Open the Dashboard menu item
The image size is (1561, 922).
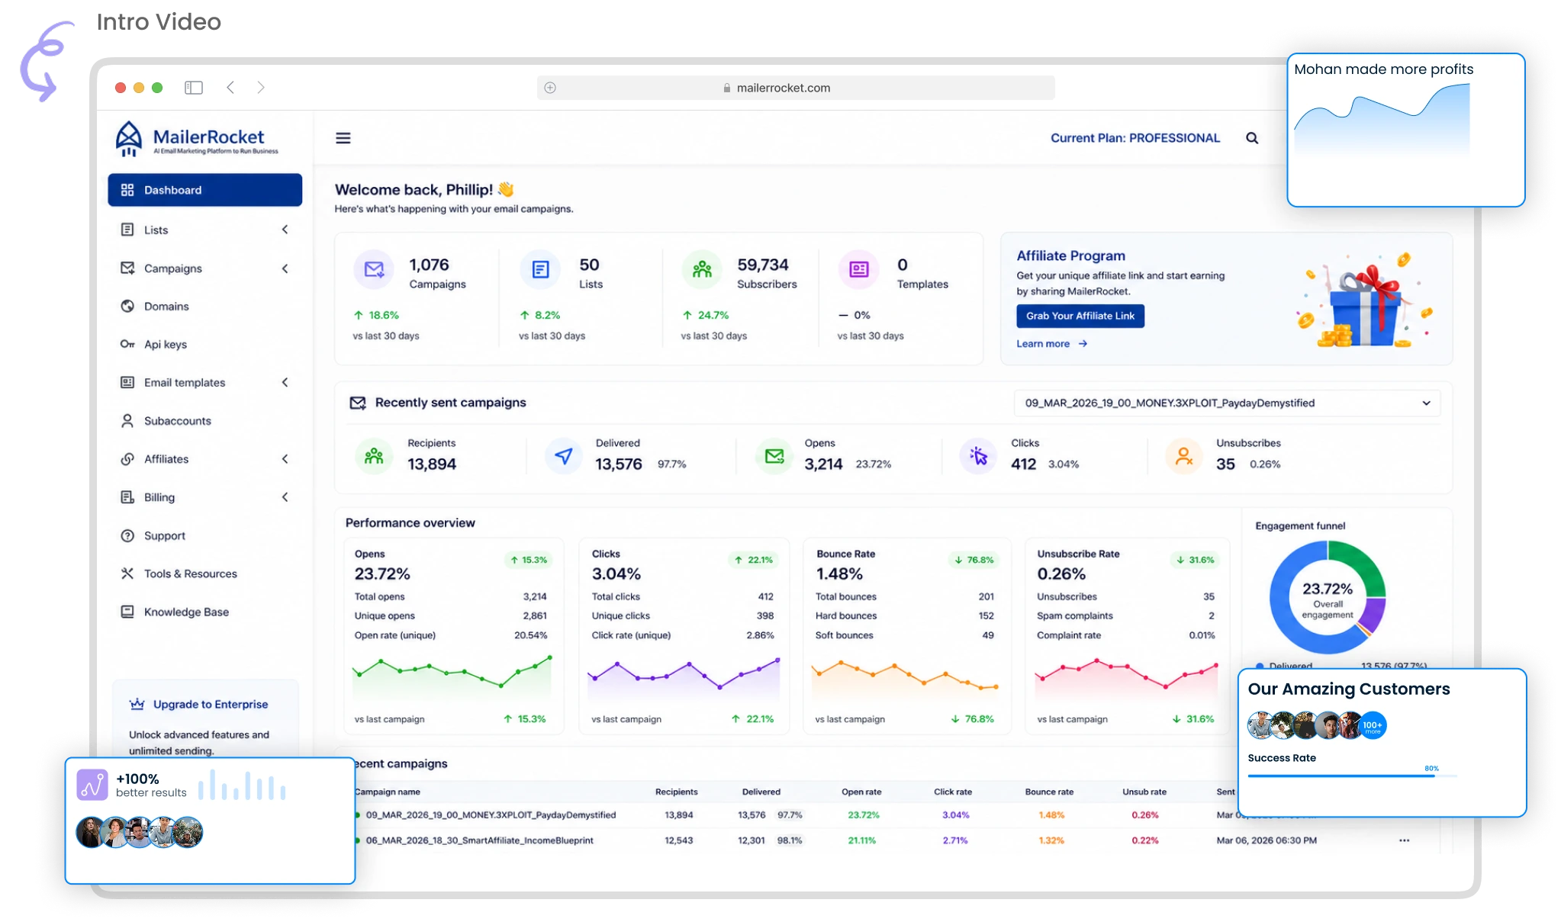204,190
